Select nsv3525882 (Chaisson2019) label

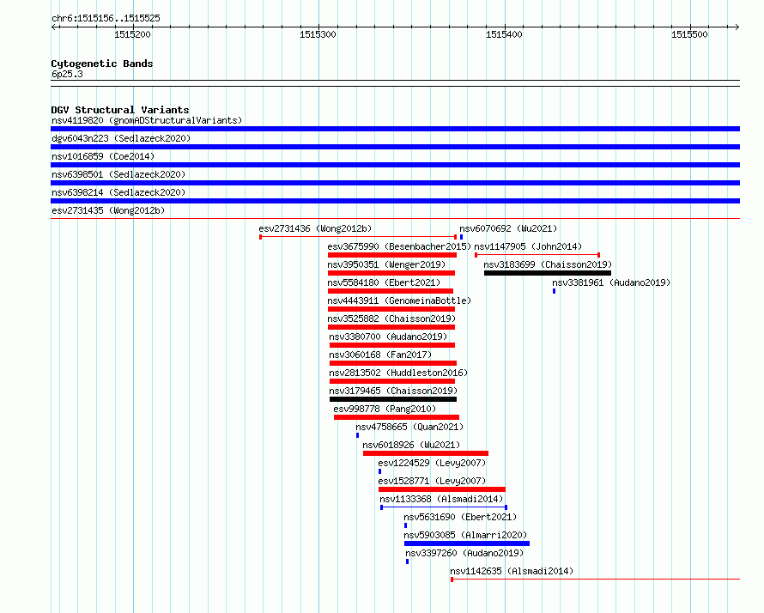(x=391, y=319)
